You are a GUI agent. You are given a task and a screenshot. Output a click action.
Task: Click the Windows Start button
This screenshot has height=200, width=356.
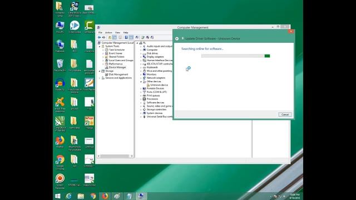pyautogui.click(x=58, y=196)
